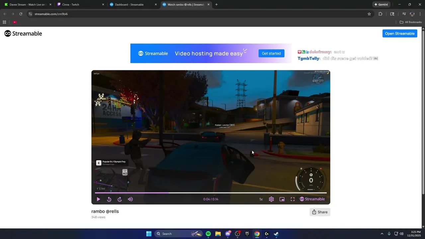425x239 pixels.
Task: Open Chrome profile avatar
Action: 412,14
